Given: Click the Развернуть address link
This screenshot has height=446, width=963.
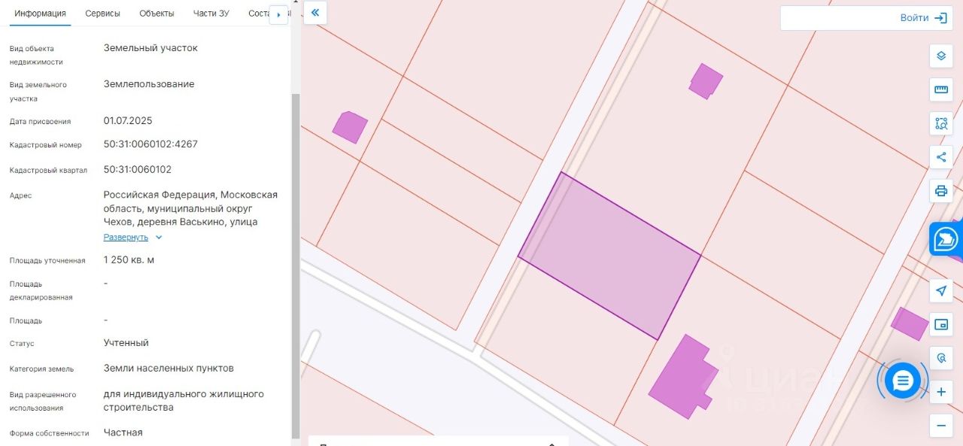Looking at the screenshot, I should click(x=126, y=238).
